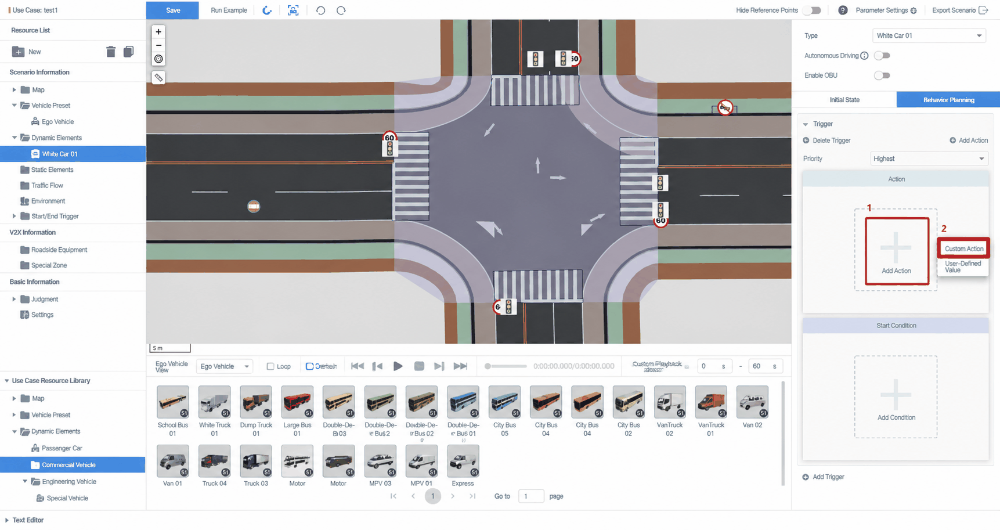
Task: Collapse Vehicle Preset in Scenario Information
Action: [x=15, y=106]
